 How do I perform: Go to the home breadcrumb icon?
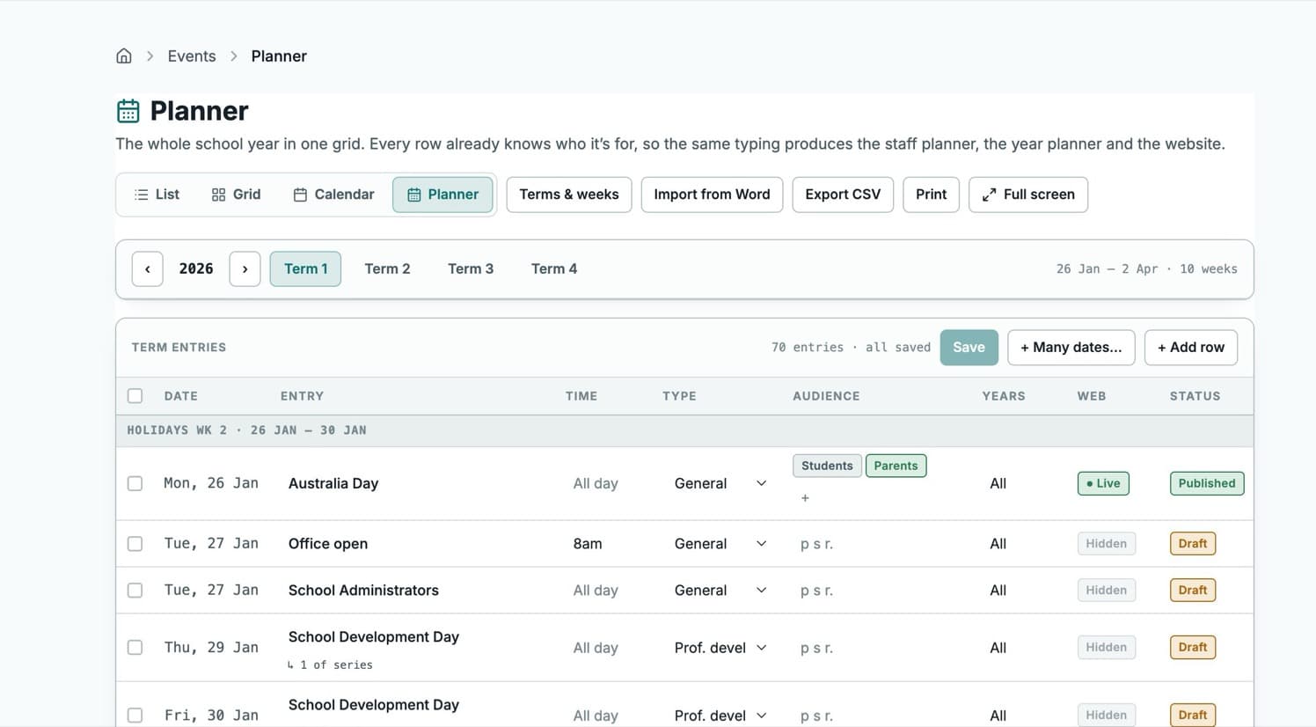pyautogui.click(x=124, y=56)
